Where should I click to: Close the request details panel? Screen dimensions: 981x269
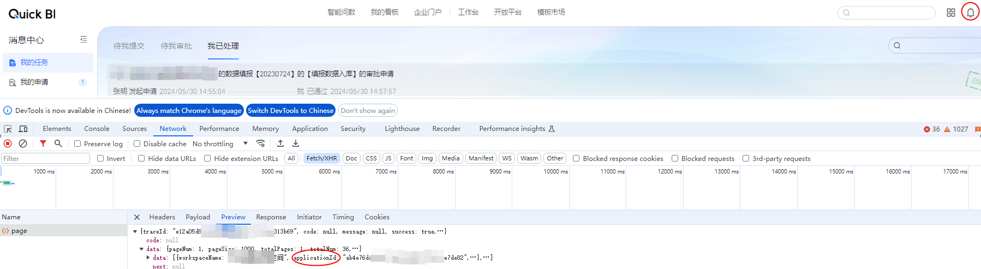[x=137, y=217]
